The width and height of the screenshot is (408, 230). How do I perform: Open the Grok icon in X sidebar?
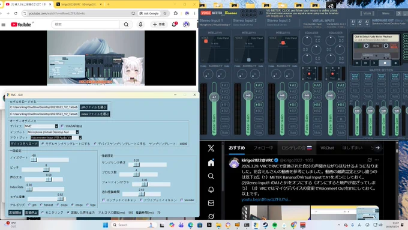tap(211, 216)
